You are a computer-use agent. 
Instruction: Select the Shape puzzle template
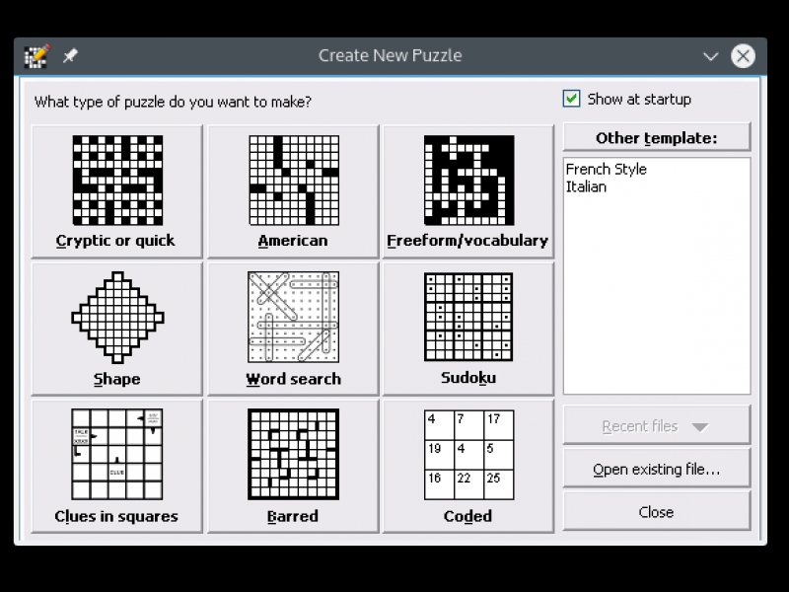(116, 329)
